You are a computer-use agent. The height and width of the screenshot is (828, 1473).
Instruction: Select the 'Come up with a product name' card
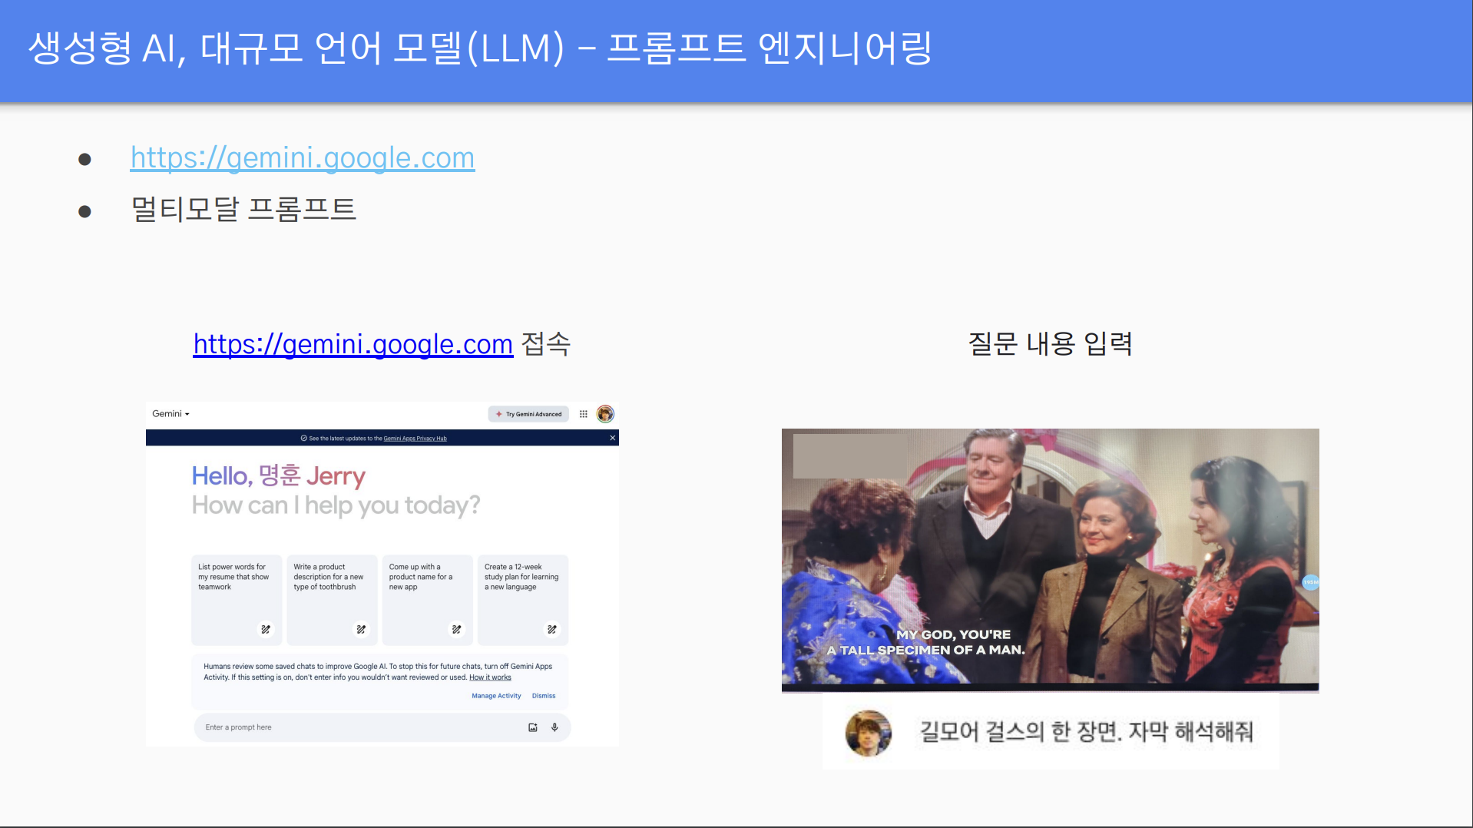(427, 600)
